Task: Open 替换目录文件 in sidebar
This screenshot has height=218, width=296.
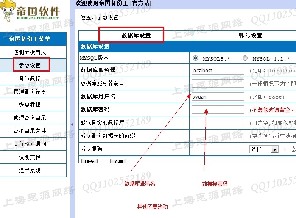Action: (30, 131)
